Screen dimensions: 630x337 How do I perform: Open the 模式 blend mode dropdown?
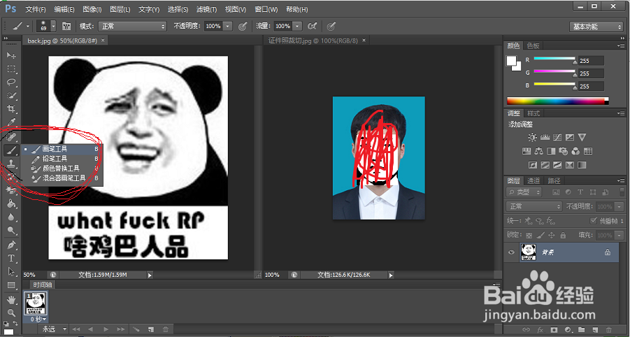pos(132,27)
